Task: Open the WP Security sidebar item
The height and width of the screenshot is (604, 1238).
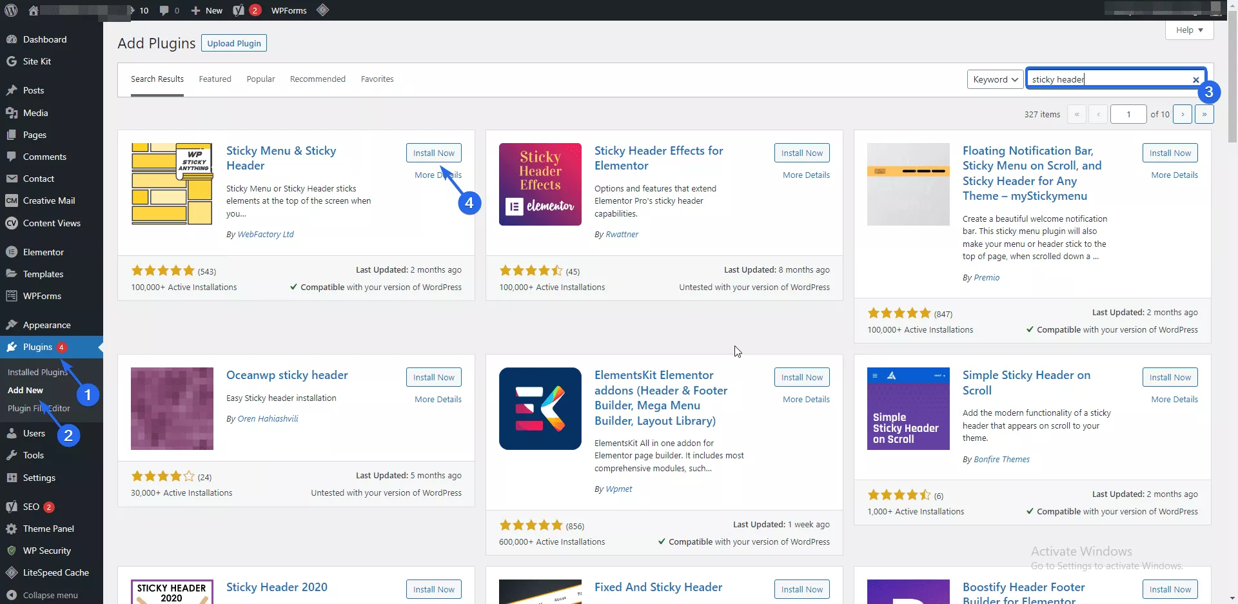Action: click(x=46, y=550)
